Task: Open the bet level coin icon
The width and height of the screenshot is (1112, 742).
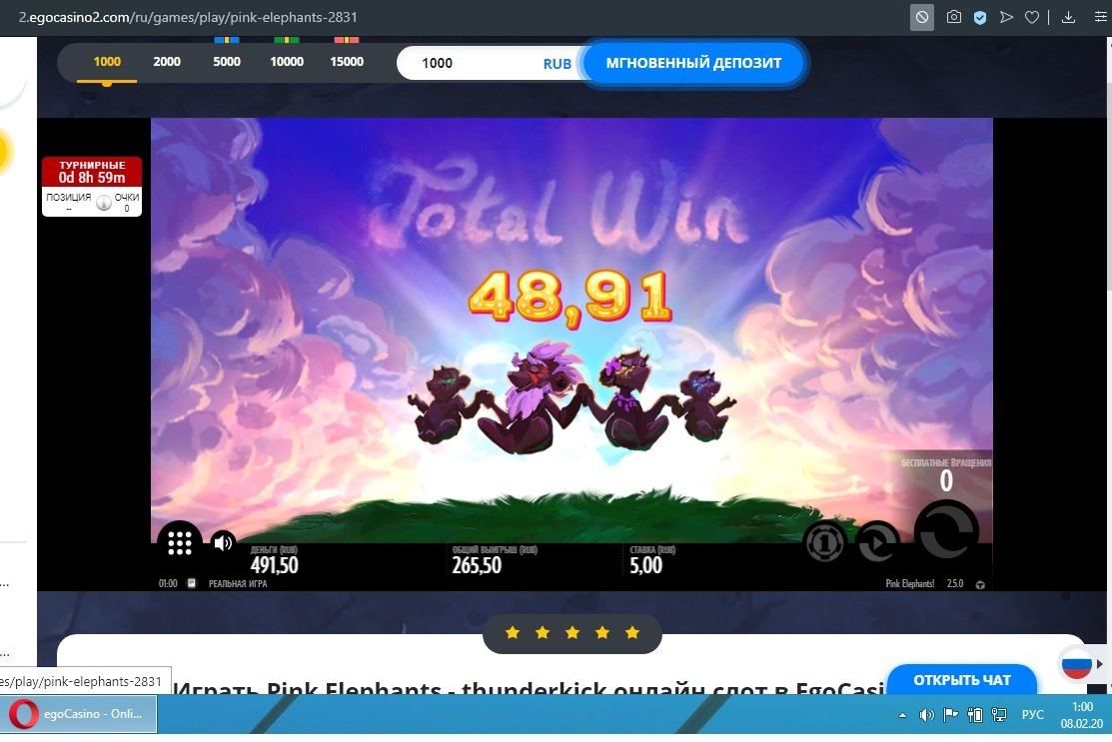Action: point(825,542)
